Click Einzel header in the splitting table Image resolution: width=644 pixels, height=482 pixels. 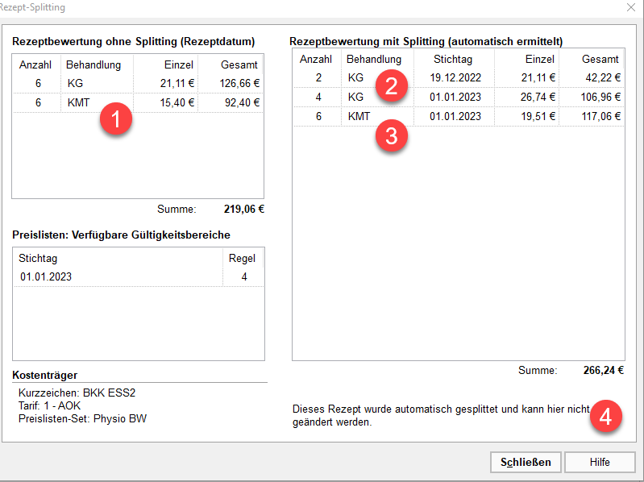(539, 60)
